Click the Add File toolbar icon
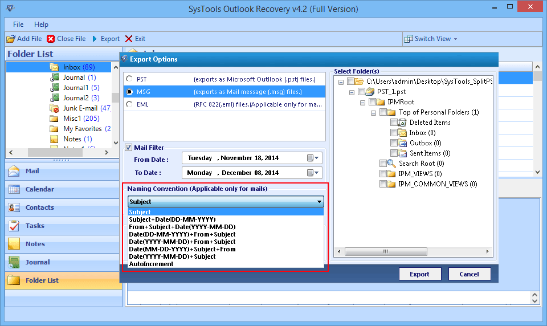 11,39
